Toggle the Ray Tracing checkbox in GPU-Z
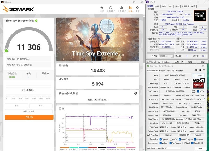Viewport: 209px width, 151px height. pos(170,143)
